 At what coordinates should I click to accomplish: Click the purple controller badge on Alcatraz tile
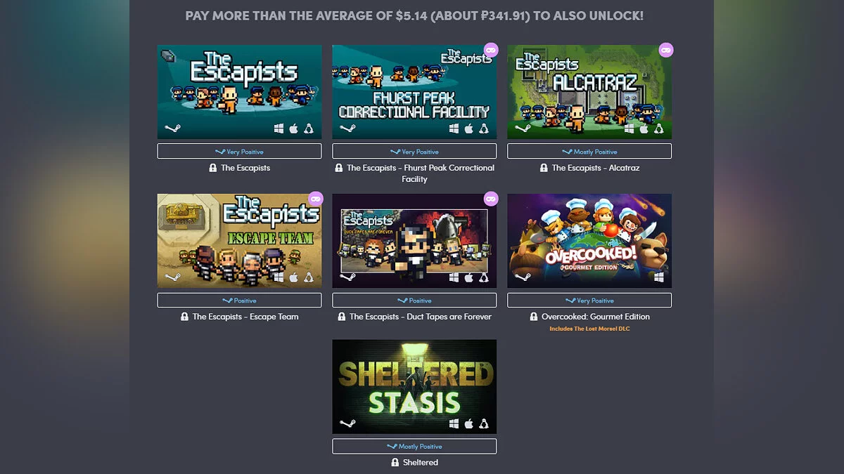pyautogui.click(x=666, y=50)
